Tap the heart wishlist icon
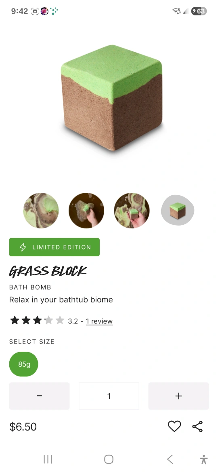218x473 pixels. [x=174, y=426]
